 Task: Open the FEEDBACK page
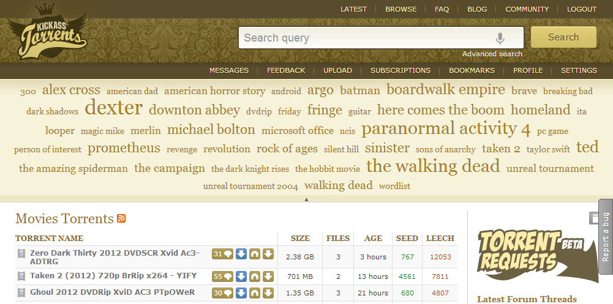pos(286,70)
